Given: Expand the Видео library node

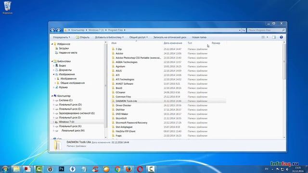Looking at the screenshot, I should (x=53, y=66).
